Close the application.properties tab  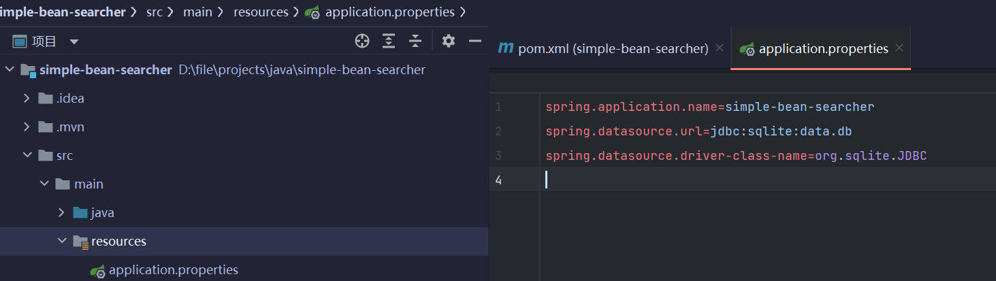899,49
